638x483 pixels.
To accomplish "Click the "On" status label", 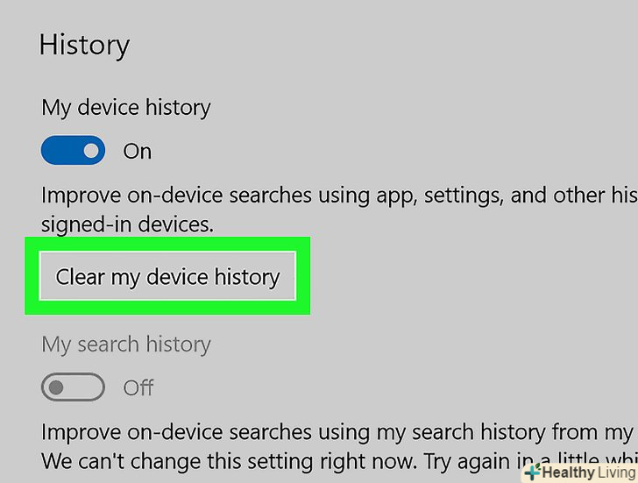I will (x=137, y=152).
